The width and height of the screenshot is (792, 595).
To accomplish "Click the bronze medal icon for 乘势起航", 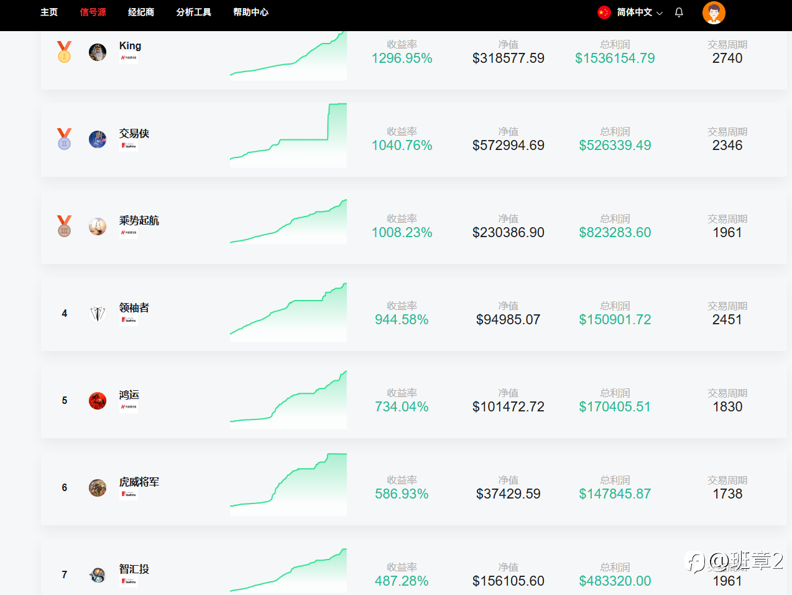I will pos(64,226).
